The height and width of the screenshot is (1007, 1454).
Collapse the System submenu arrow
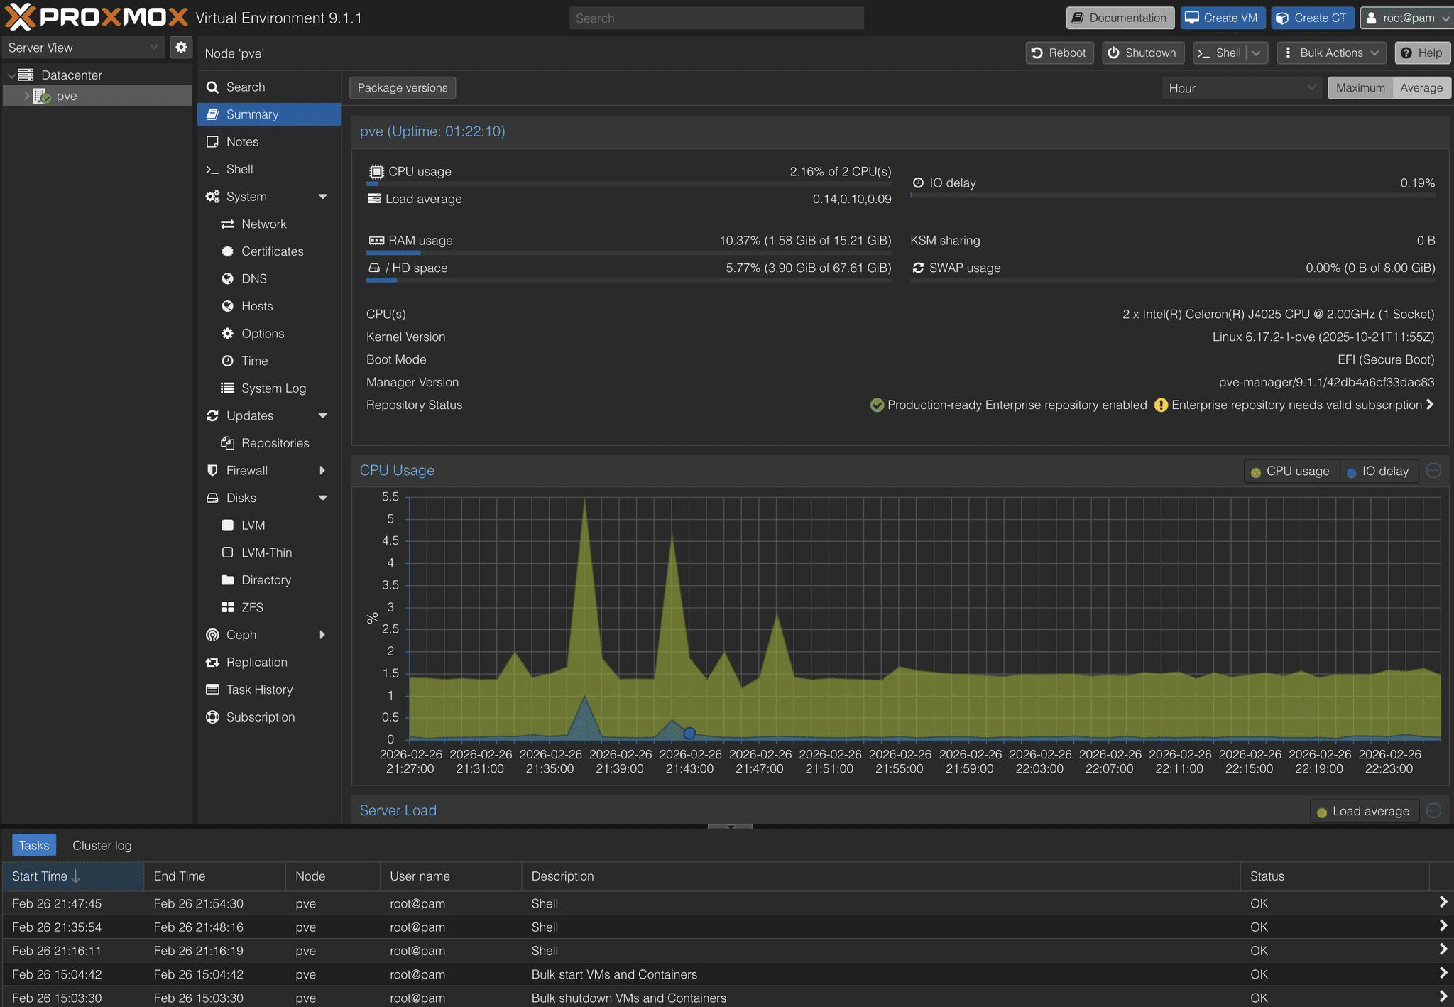[x=323, y=197]
